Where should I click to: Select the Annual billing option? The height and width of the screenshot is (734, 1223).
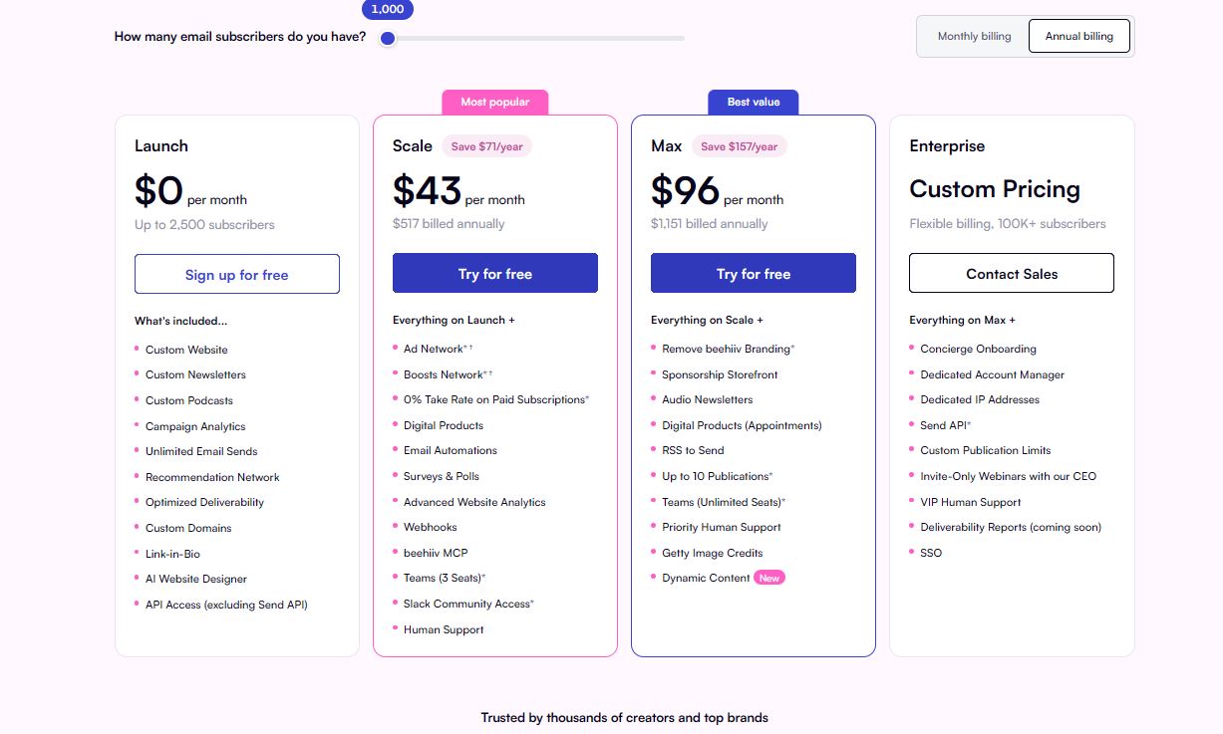1078,37
